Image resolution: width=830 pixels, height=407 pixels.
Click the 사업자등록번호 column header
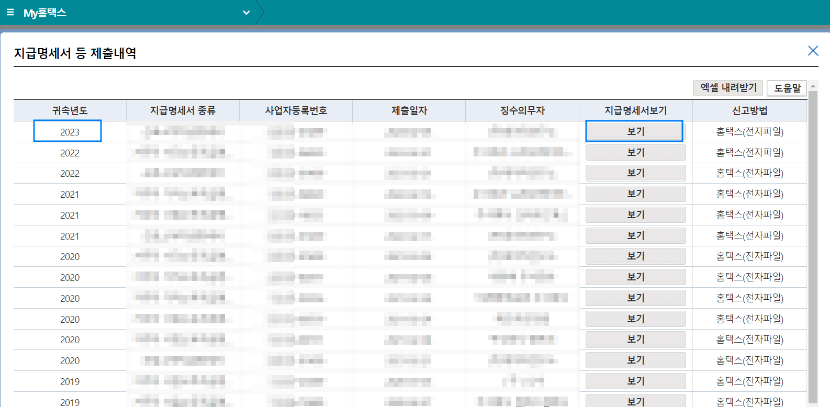[x=296, y=110]
